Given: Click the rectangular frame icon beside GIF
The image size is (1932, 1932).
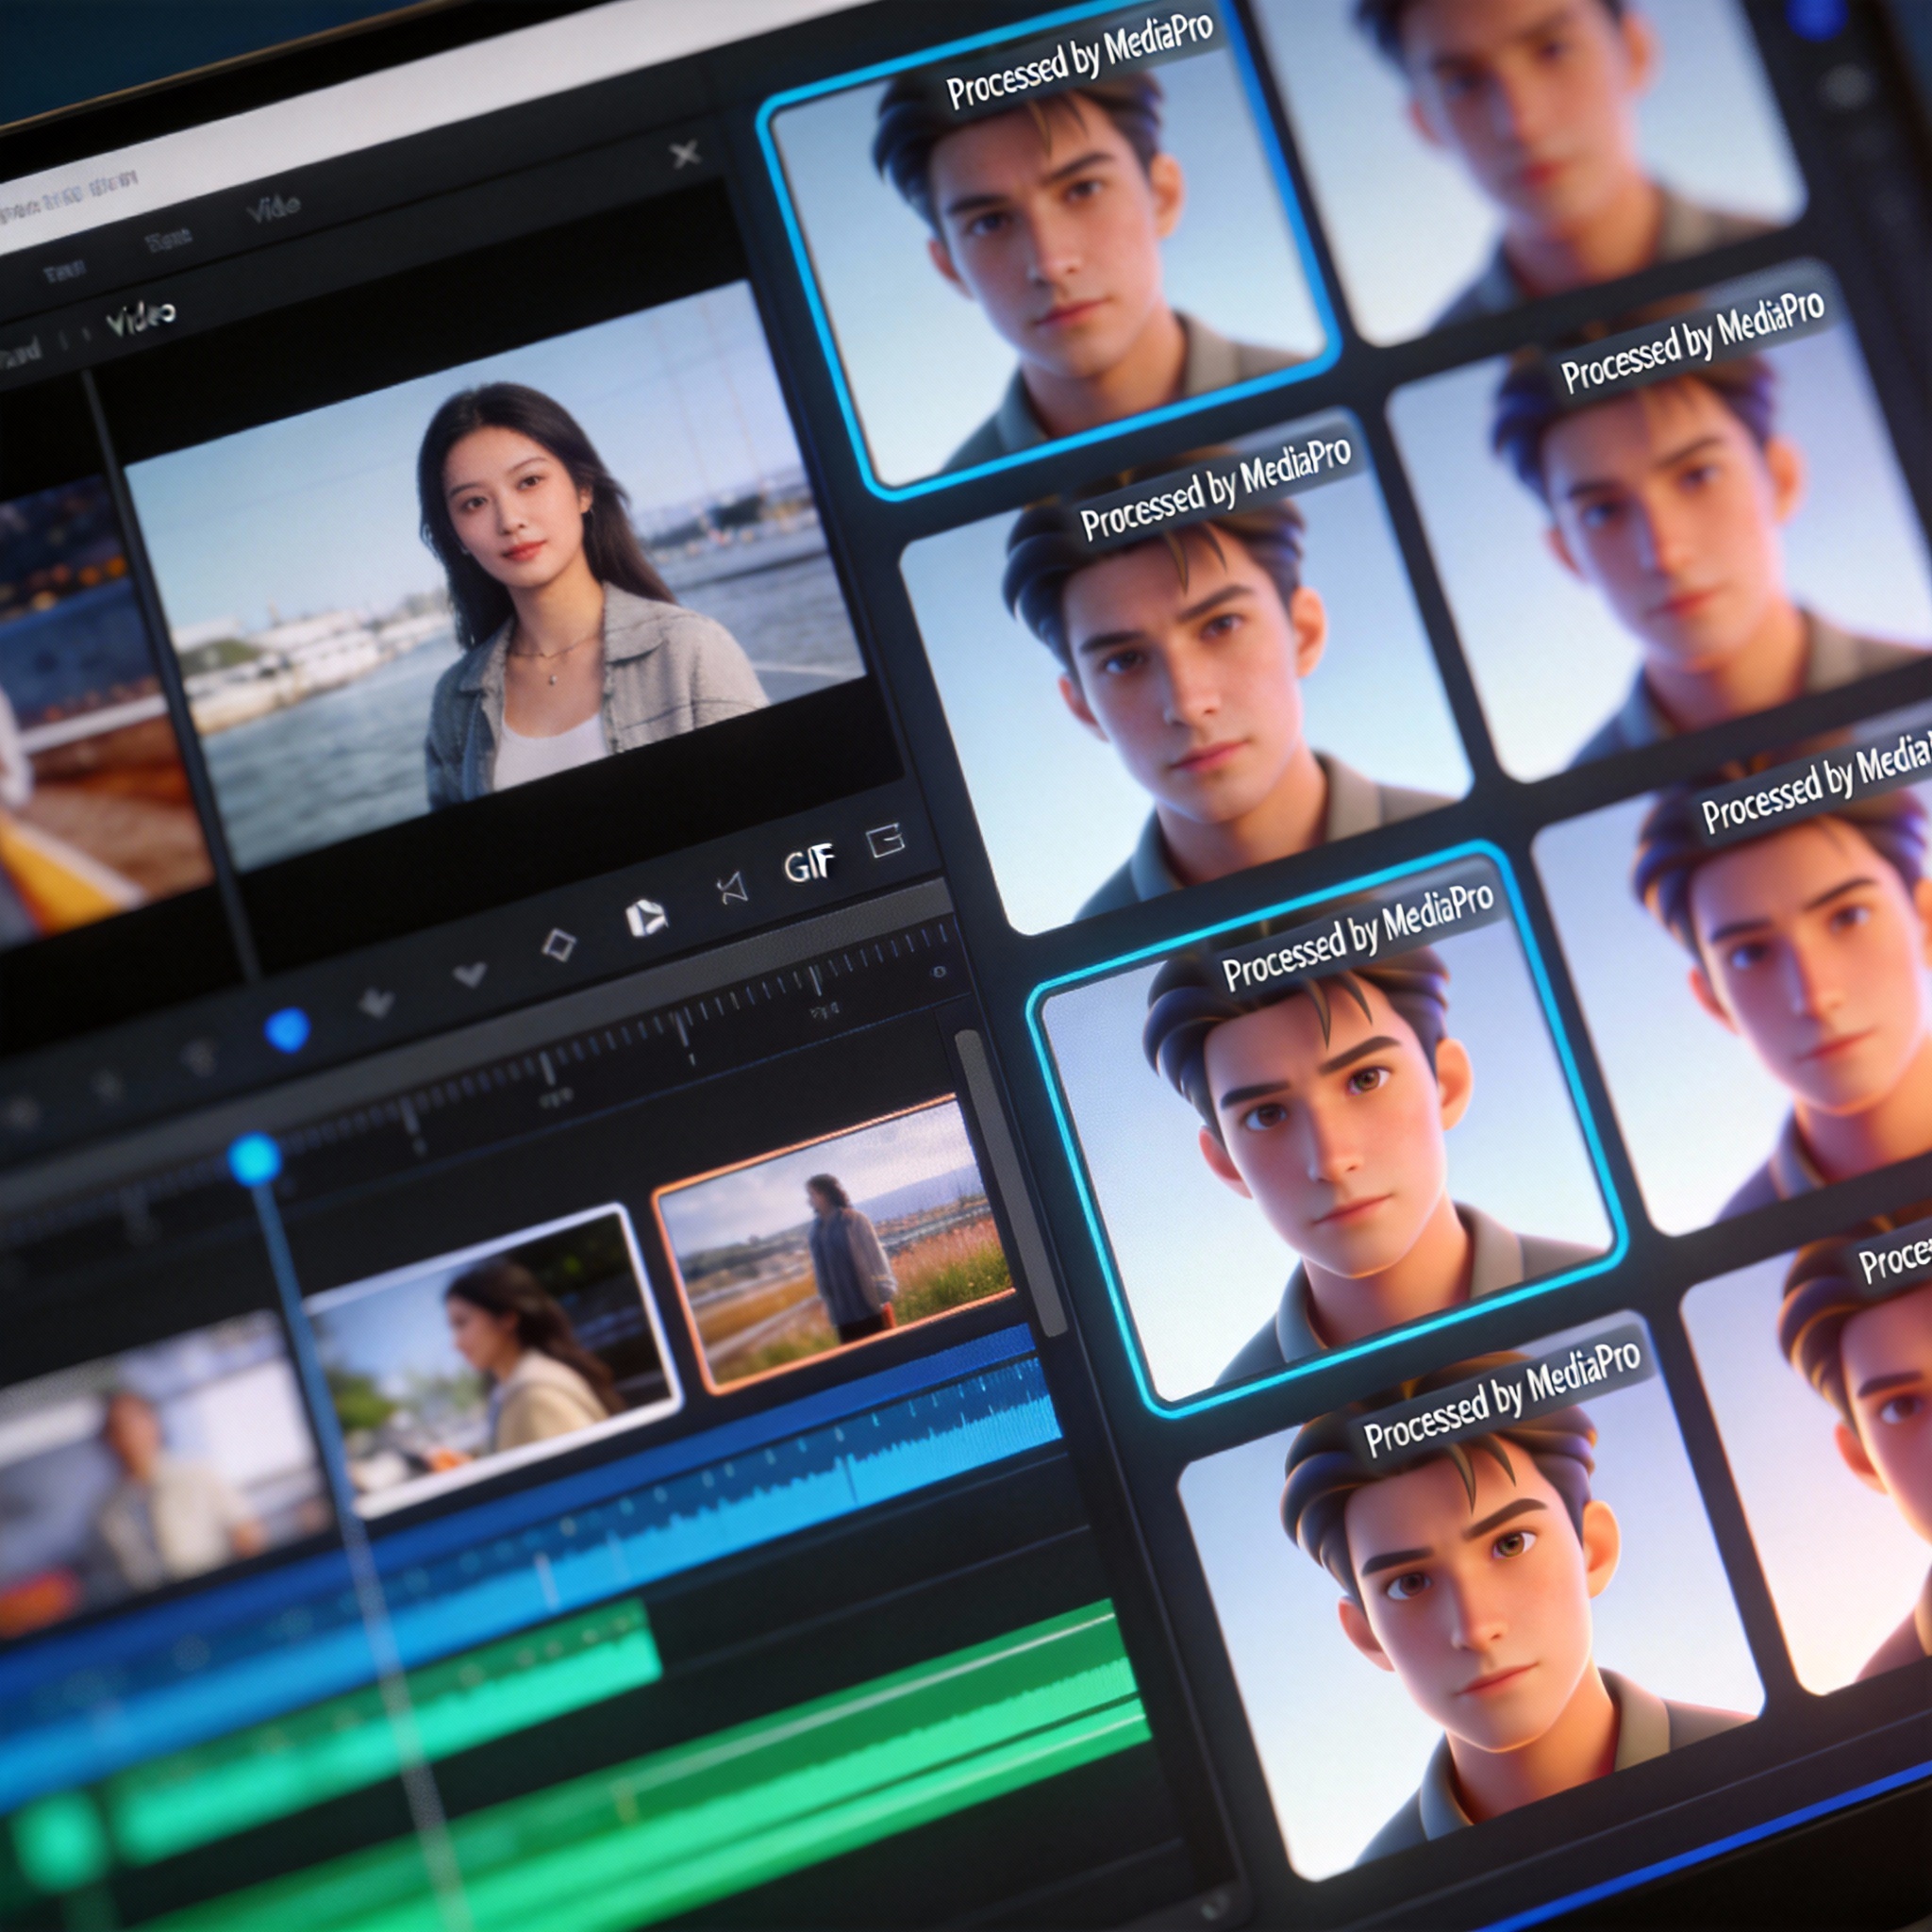Looking at the screenshot, I should [886, 841].
